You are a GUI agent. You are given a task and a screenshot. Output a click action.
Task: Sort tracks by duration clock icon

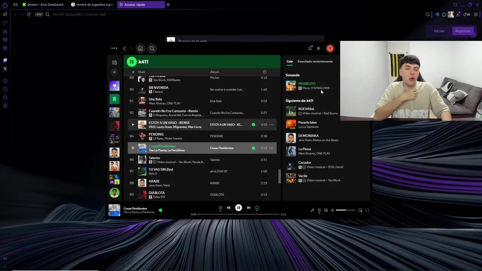pos(265,72)
